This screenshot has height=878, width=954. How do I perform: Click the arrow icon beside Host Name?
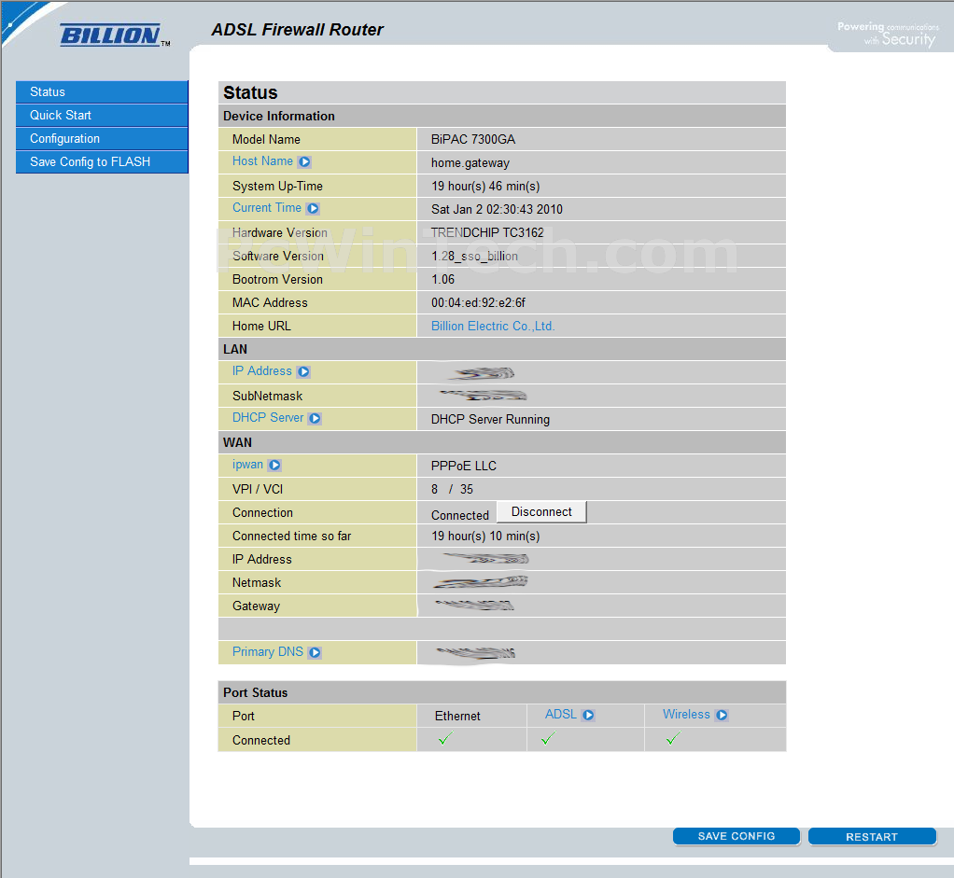coord(305,161)
